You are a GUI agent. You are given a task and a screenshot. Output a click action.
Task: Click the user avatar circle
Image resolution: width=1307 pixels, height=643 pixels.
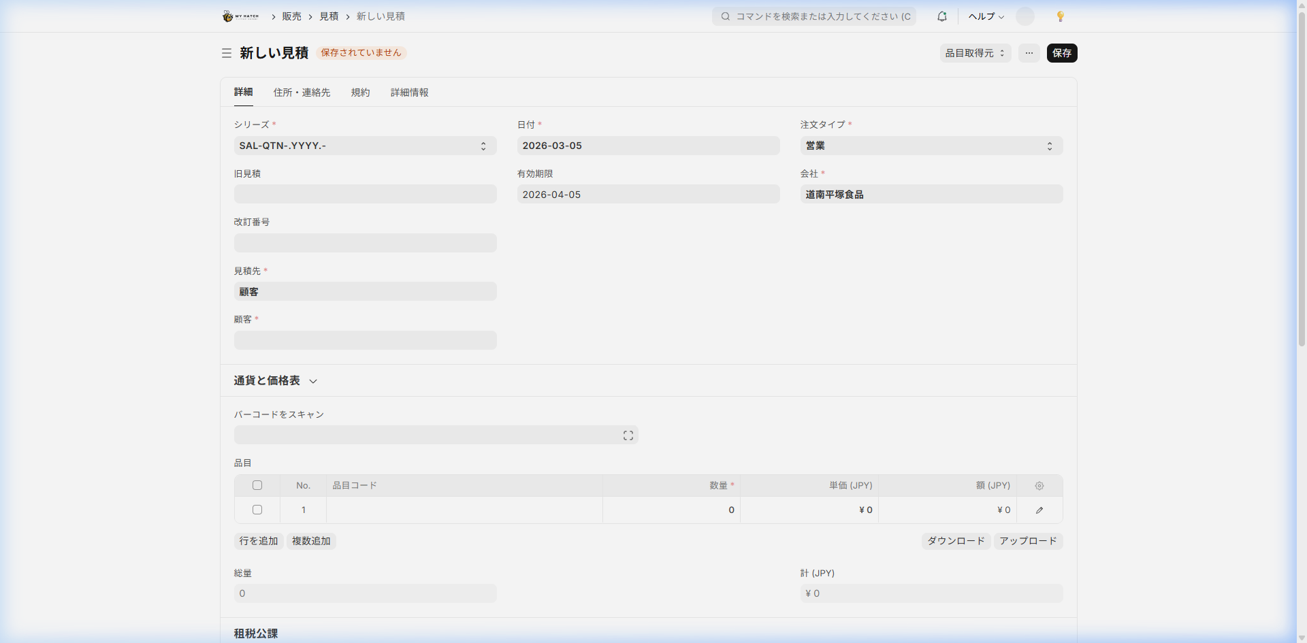tap(1024, 16)
